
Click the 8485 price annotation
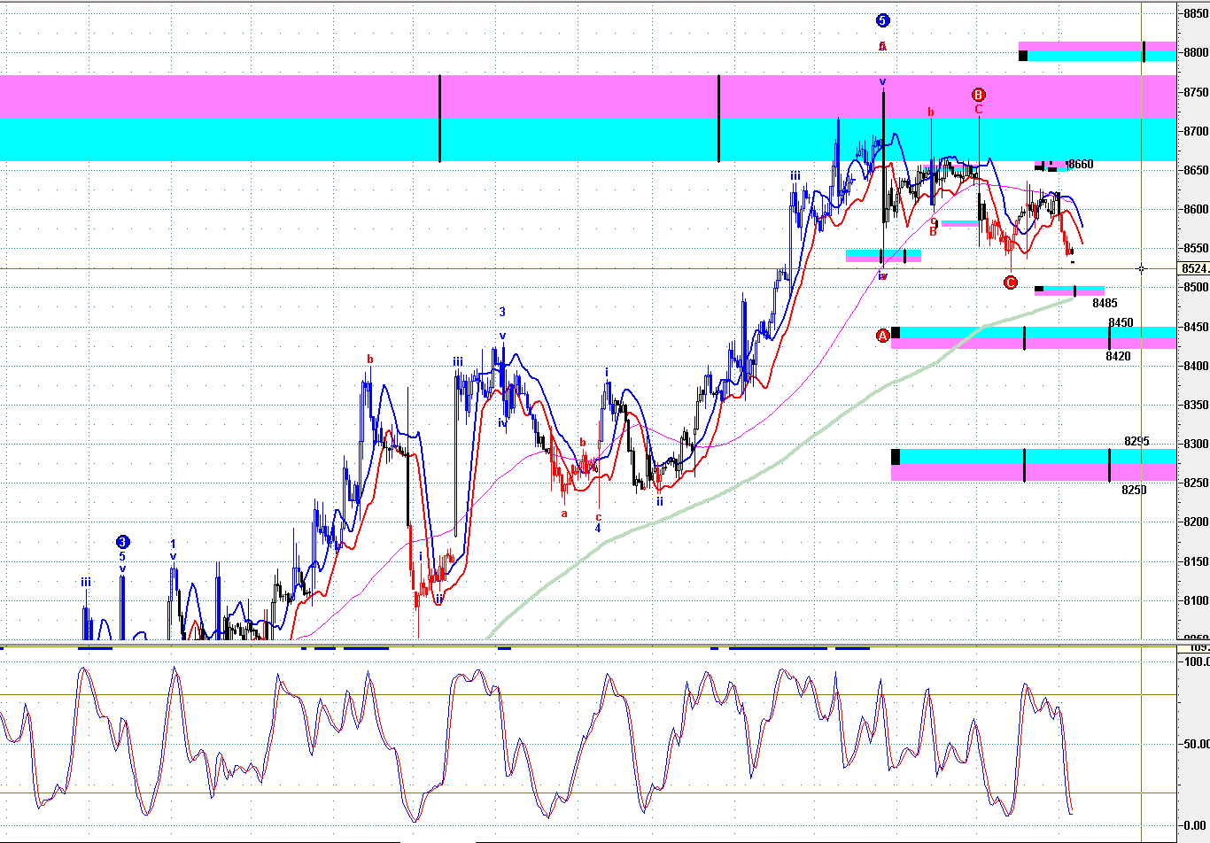tap(1105, 303)
